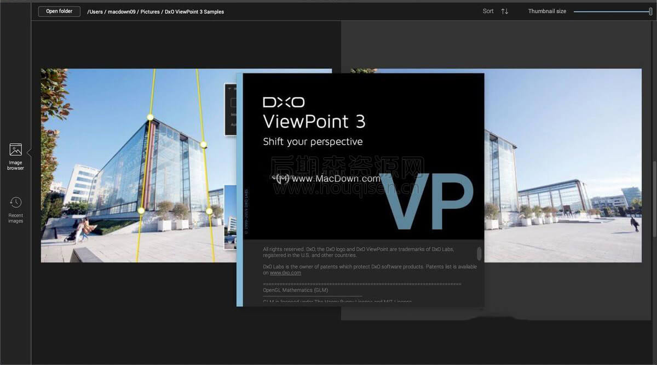
Task: Toggle the Sort order arrows icon
Action: [505, 11]
